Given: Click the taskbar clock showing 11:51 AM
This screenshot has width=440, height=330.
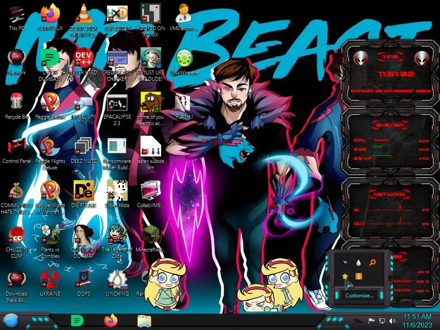Looking at the screenshot, I should click(x=417, y=321).
